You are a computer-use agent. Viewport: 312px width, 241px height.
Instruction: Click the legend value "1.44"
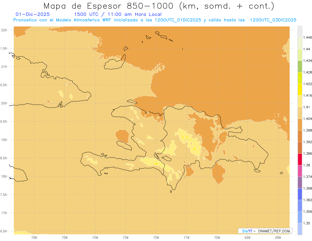tap(307, 49)
